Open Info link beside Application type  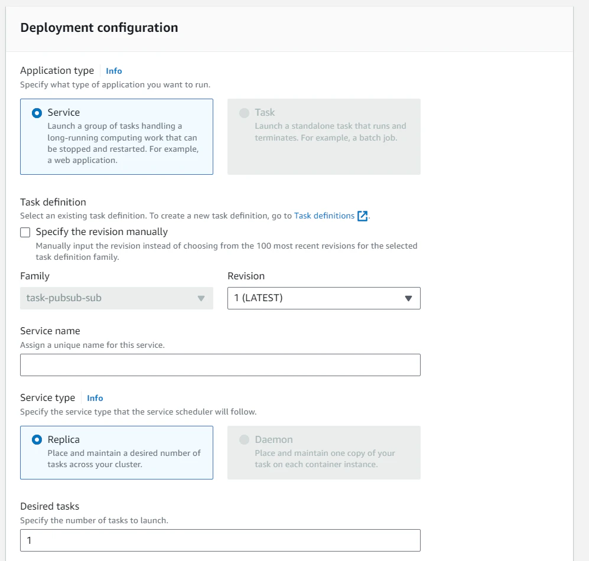pyautogui.click(x=114, y=71)
